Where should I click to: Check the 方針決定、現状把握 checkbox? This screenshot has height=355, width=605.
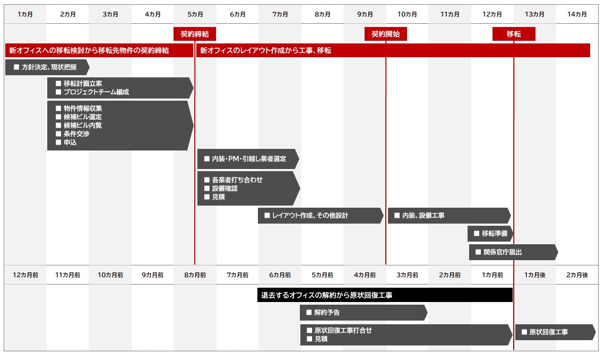16,67
